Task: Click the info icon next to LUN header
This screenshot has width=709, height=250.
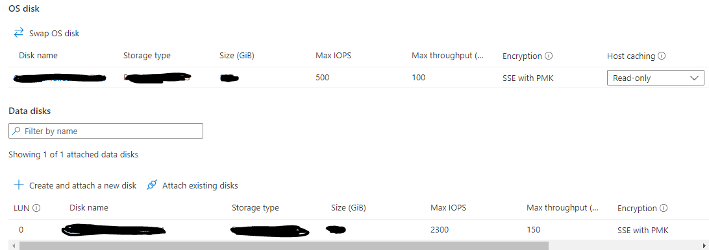Action: [x=36, y=208]
